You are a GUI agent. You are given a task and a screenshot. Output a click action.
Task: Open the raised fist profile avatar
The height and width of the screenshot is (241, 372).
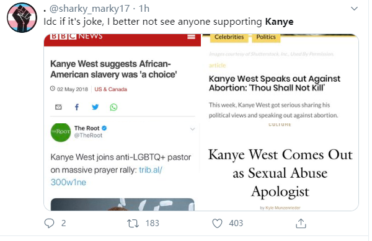[22, 17]
